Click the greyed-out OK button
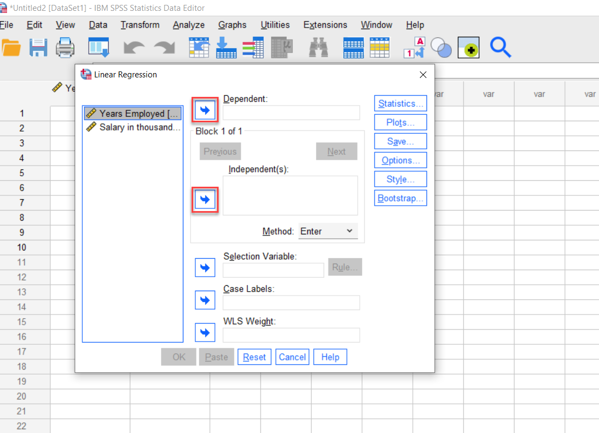This screenshot has height=433, width=599. (179, 357)
